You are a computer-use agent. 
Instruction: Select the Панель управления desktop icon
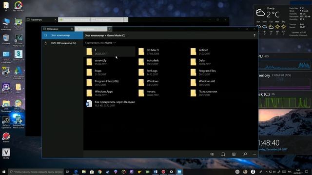[x=6, y=57]
